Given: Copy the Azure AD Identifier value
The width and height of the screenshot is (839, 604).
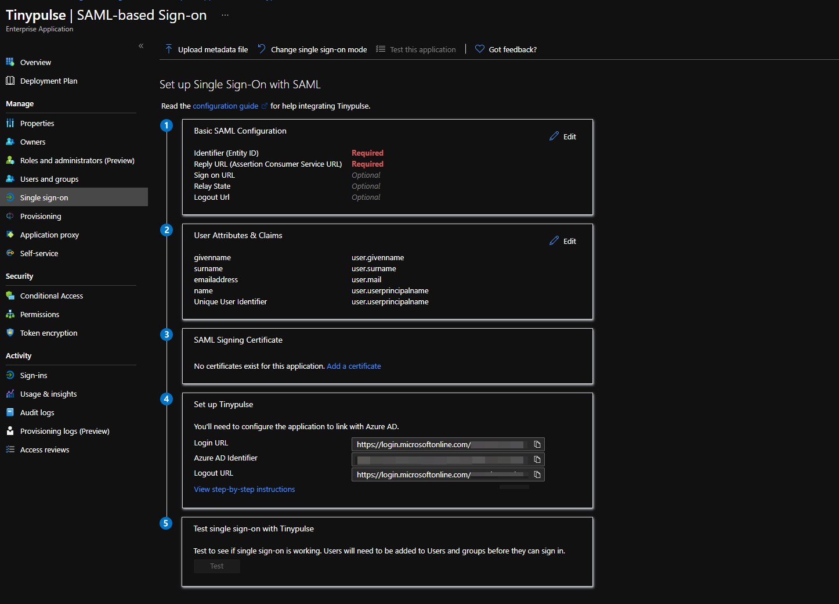Looking at the screenshot, I should coord(537,459).
